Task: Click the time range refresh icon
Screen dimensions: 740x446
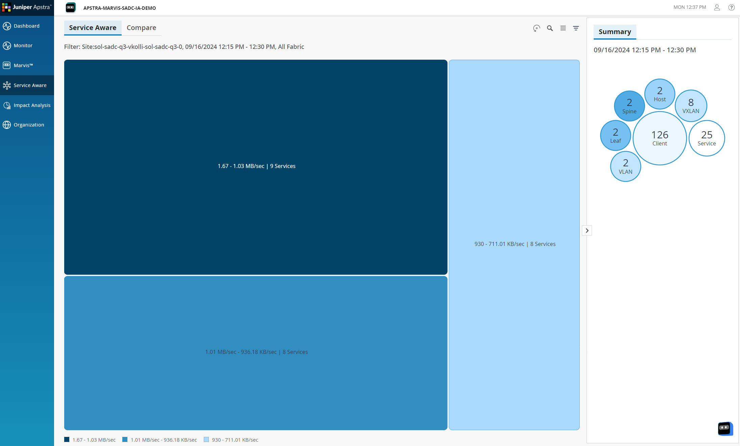Action: click(x=537, y=28)
